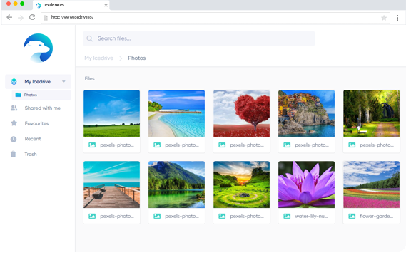Click the Shared with me people icon
The width and height of the screenshot is (406, 260).
14,108
